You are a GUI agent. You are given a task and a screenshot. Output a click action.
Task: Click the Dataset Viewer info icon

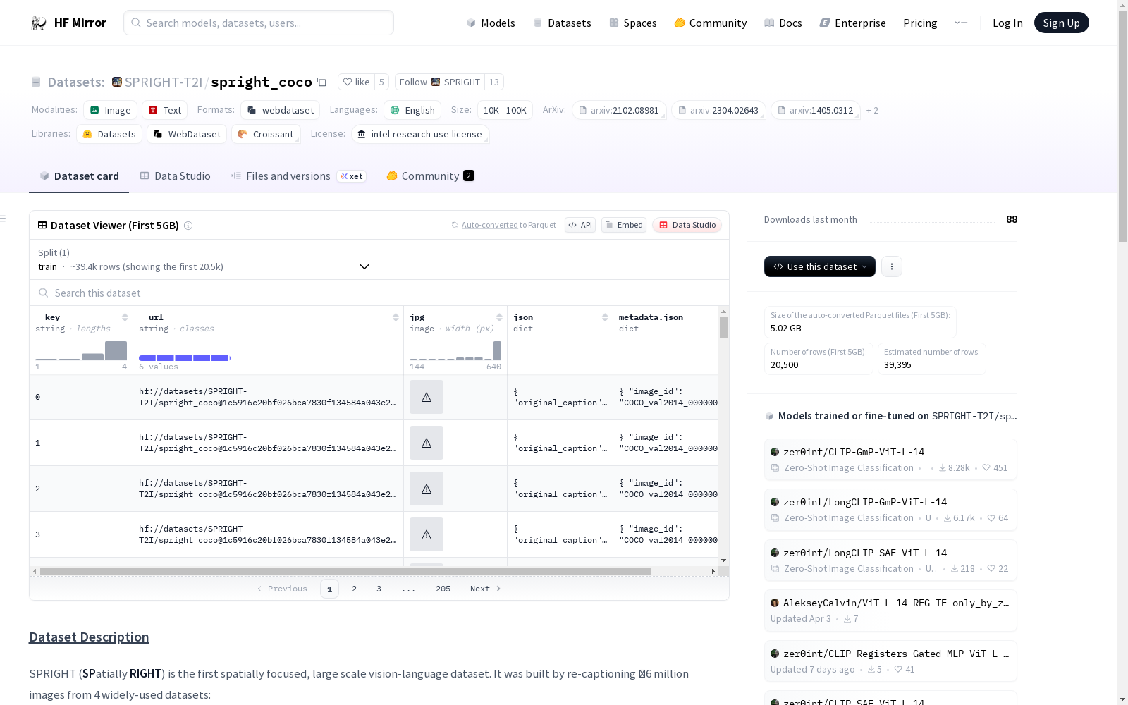pyautogui.click(x=188, y=226)
